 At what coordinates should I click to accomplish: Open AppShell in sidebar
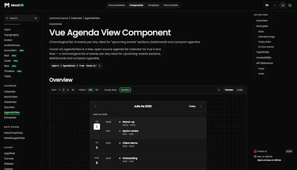coord(10,153)
